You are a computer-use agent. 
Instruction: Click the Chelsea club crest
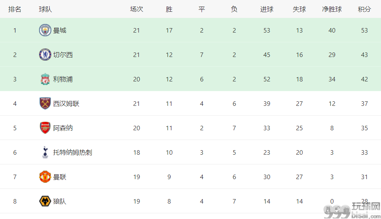[45, 55]
